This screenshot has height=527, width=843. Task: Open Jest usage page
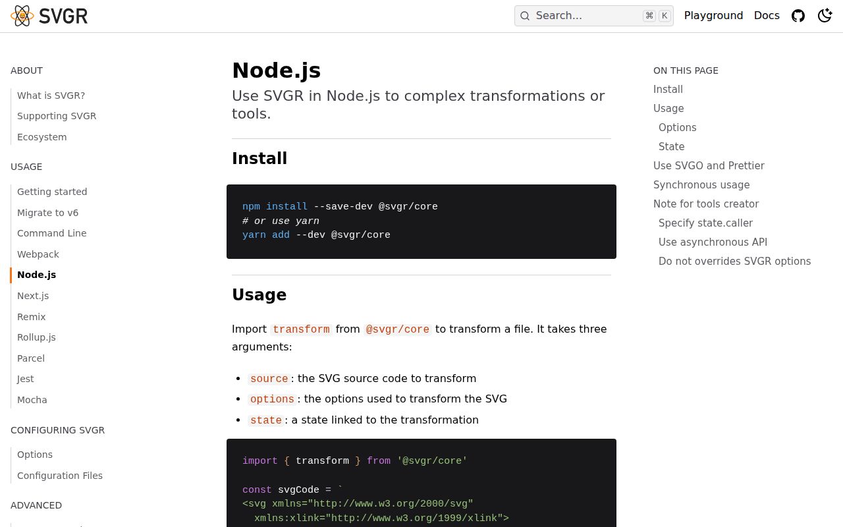[25, 379]
